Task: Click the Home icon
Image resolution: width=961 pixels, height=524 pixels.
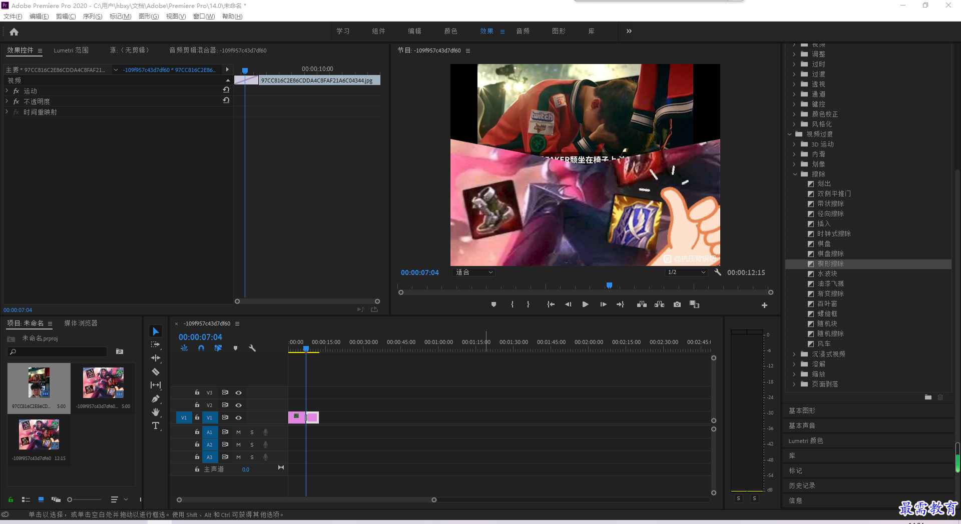Action: (14, 31)
